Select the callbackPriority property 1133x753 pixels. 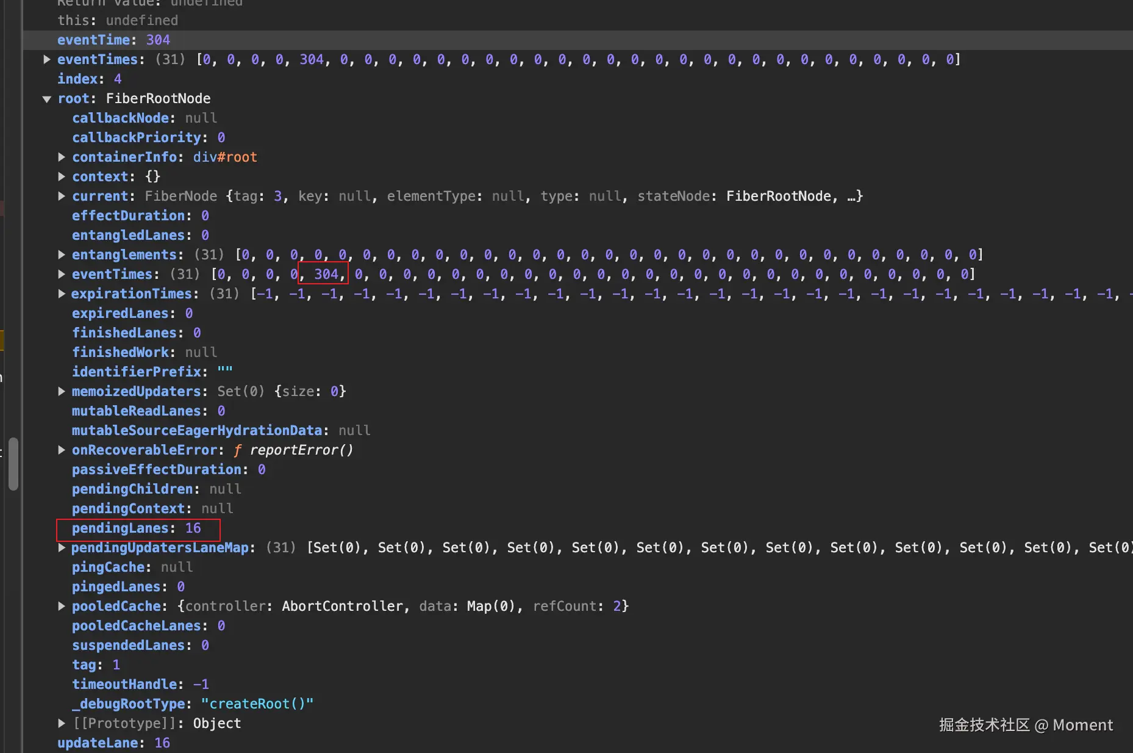click(149, 137)
